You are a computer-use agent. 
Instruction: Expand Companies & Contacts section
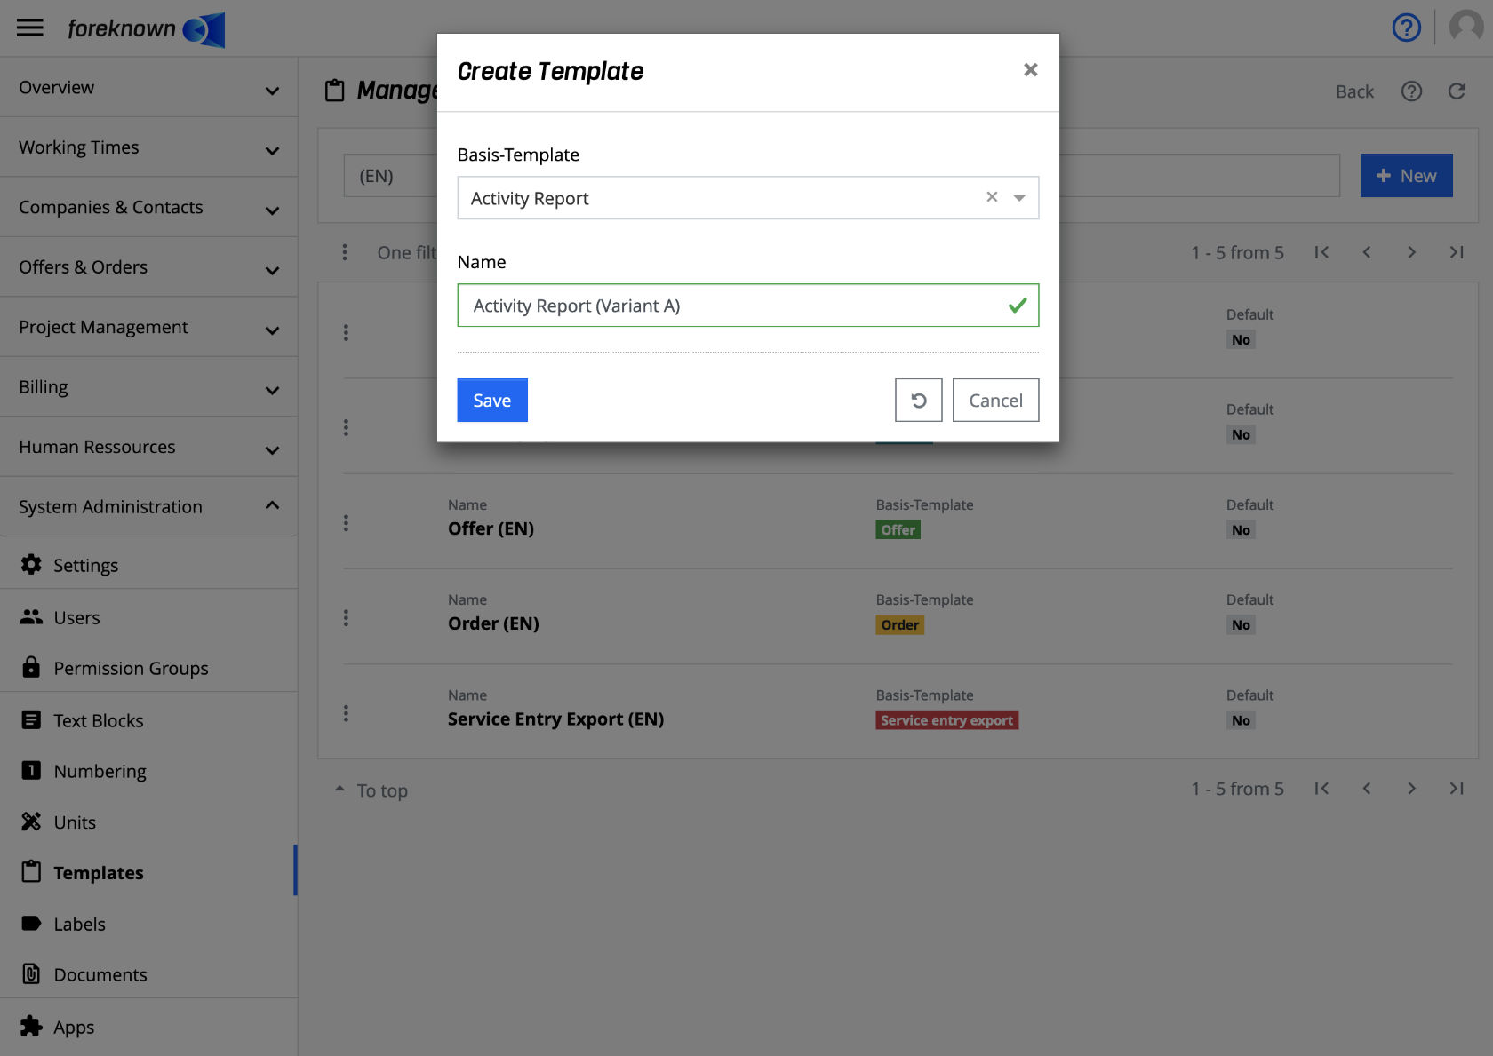point(148,208)
